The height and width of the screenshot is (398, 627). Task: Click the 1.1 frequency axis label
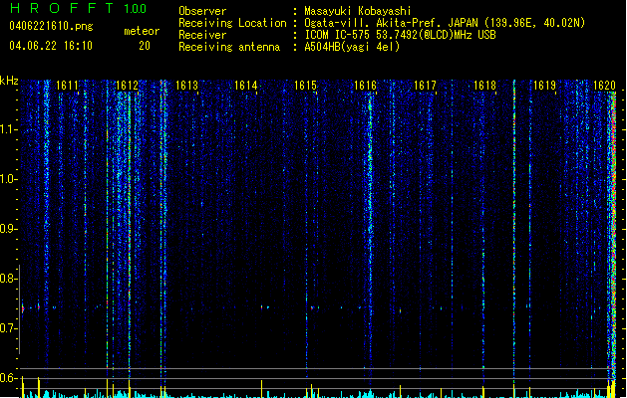8,129
